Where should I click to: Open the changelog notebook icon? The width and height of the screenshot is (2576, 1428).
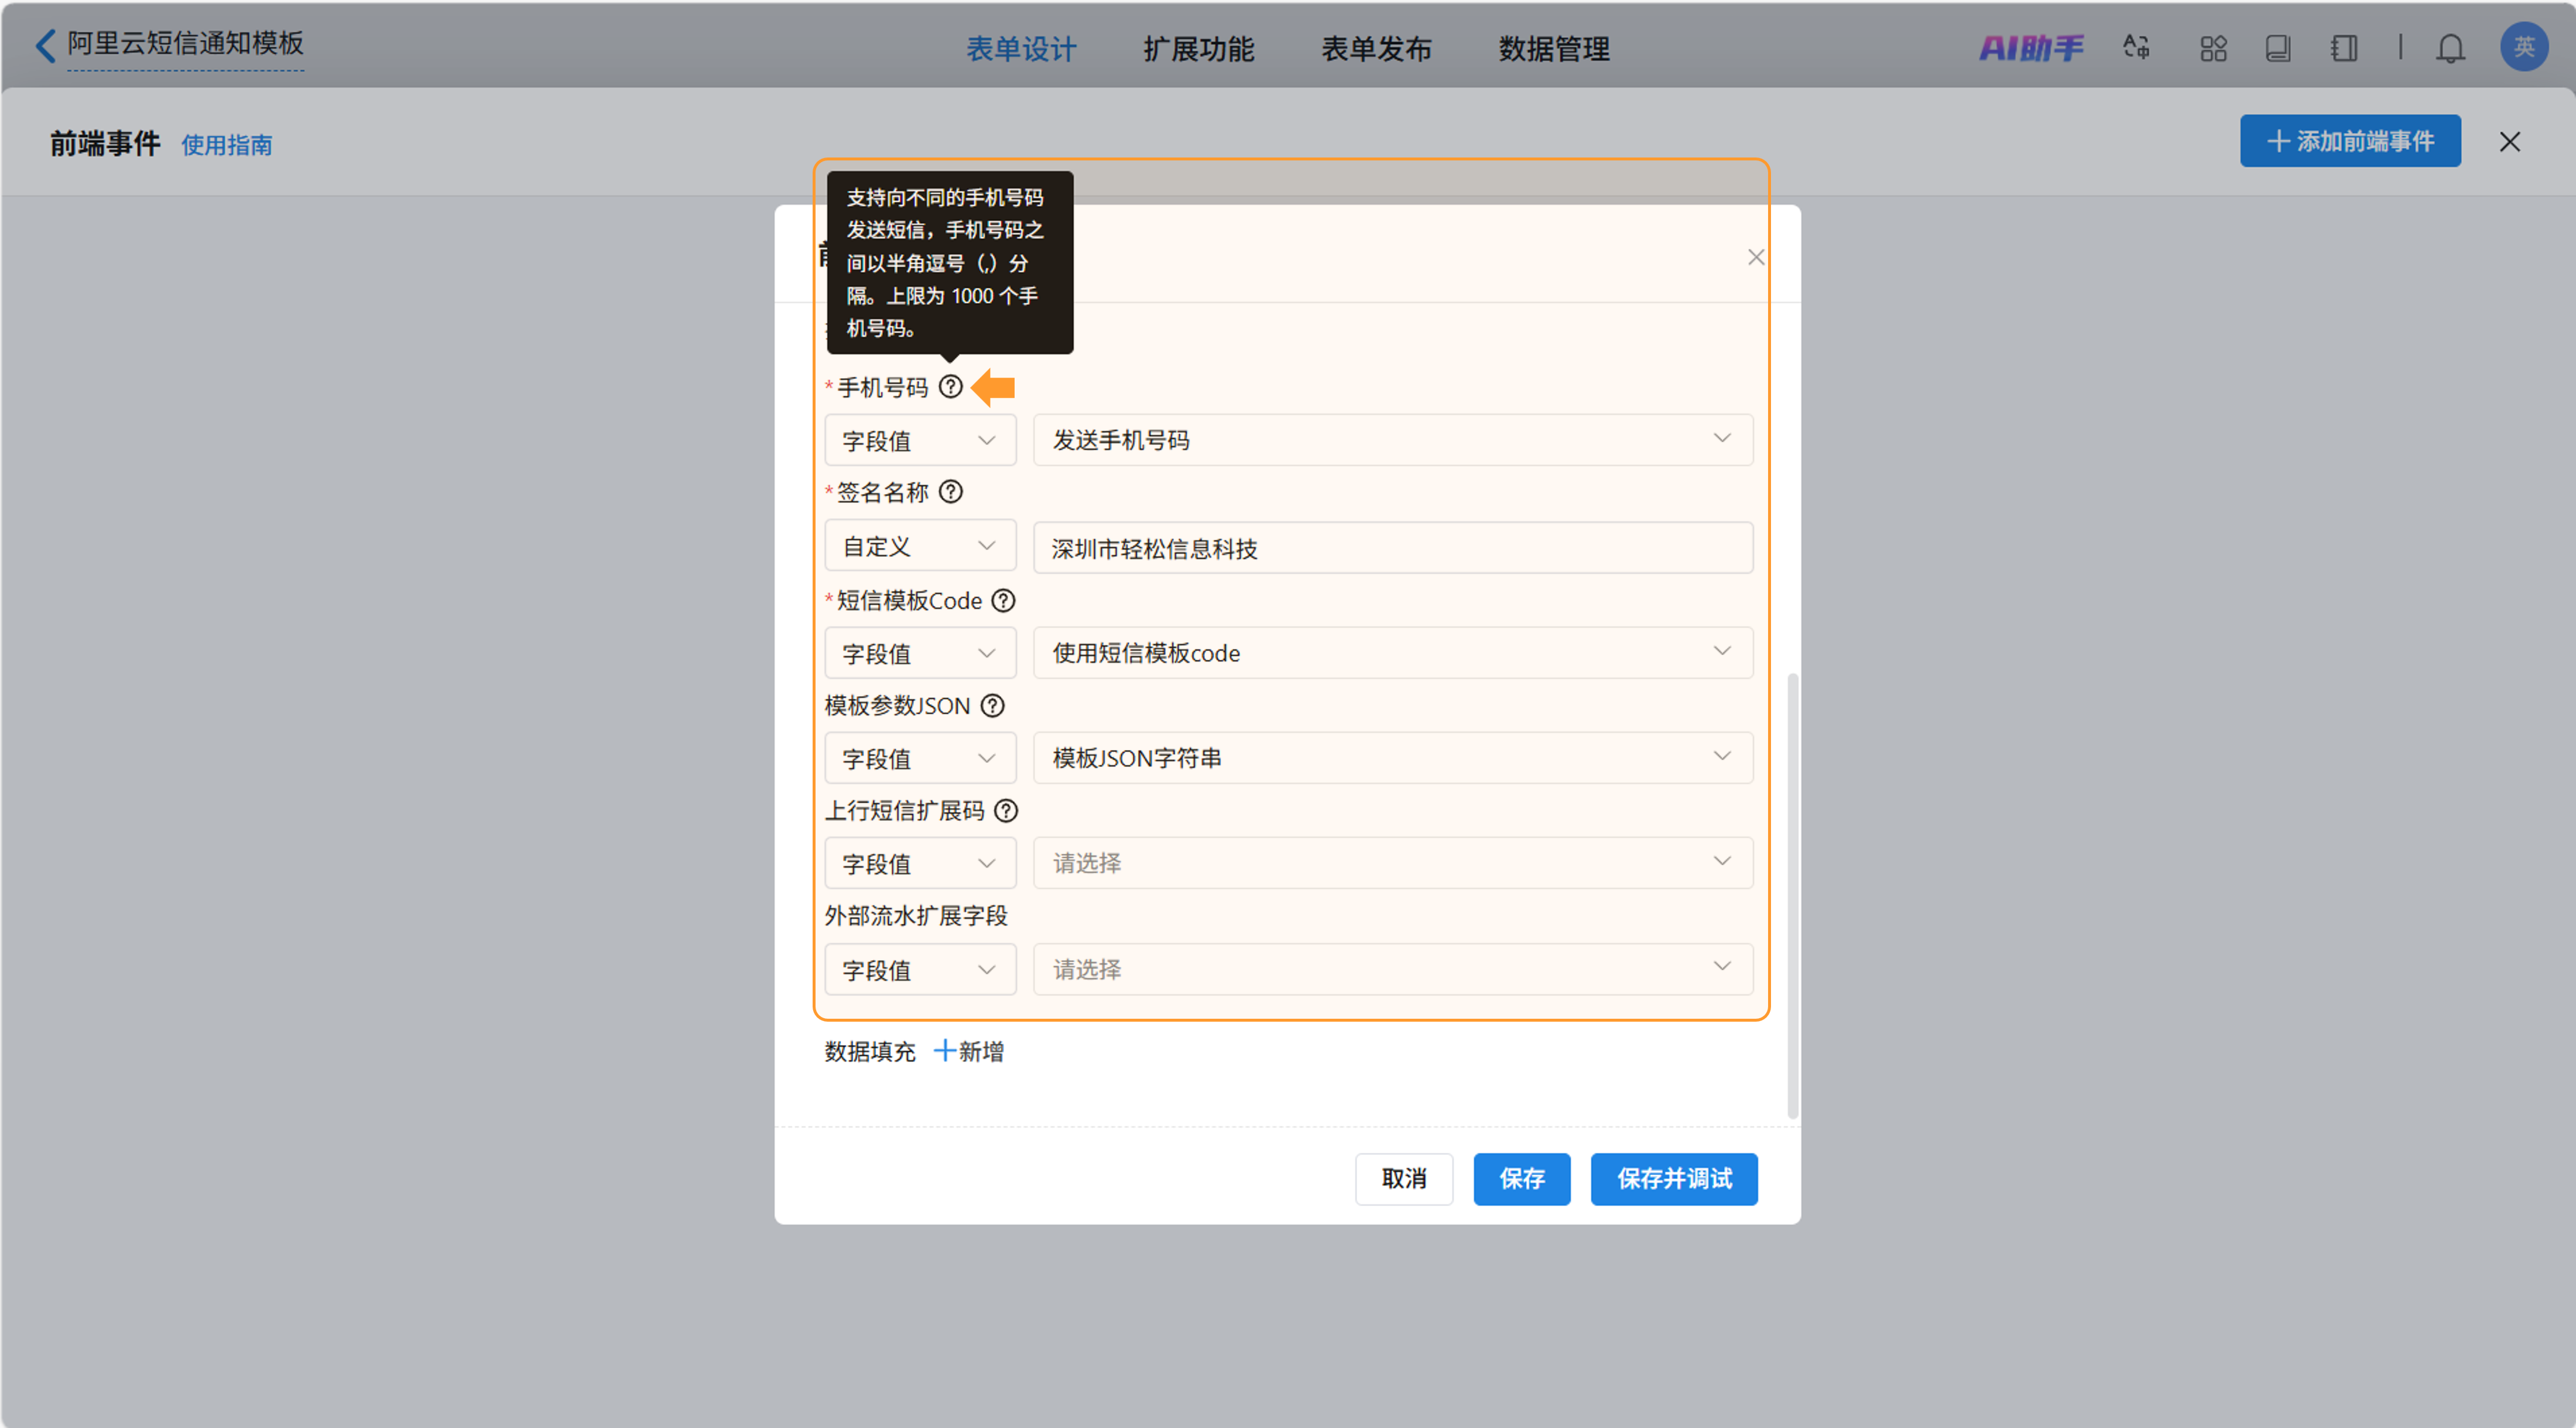pyautogui.click(x=2343, y=47)
